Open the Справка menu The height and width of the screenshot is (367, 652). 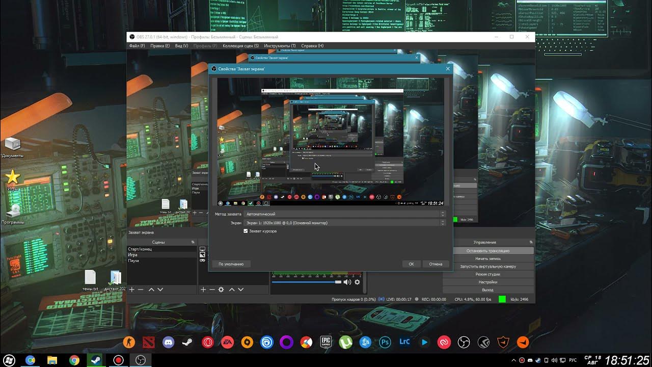(312, 46)
